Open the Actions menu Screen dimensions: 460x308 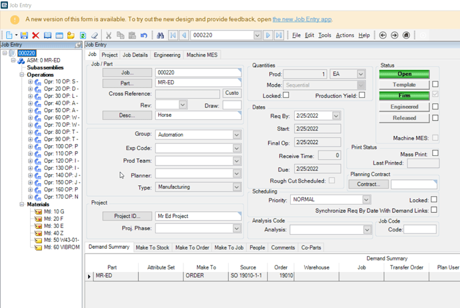click(x=345, y=35)
